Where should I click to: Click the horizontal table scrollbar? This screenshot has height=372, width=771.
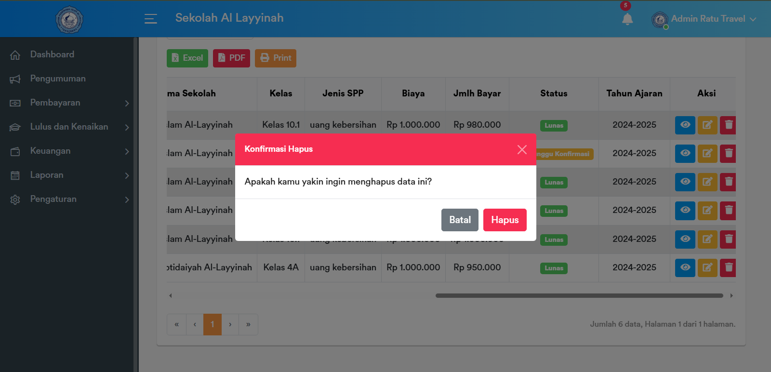[x=579, y=296]
